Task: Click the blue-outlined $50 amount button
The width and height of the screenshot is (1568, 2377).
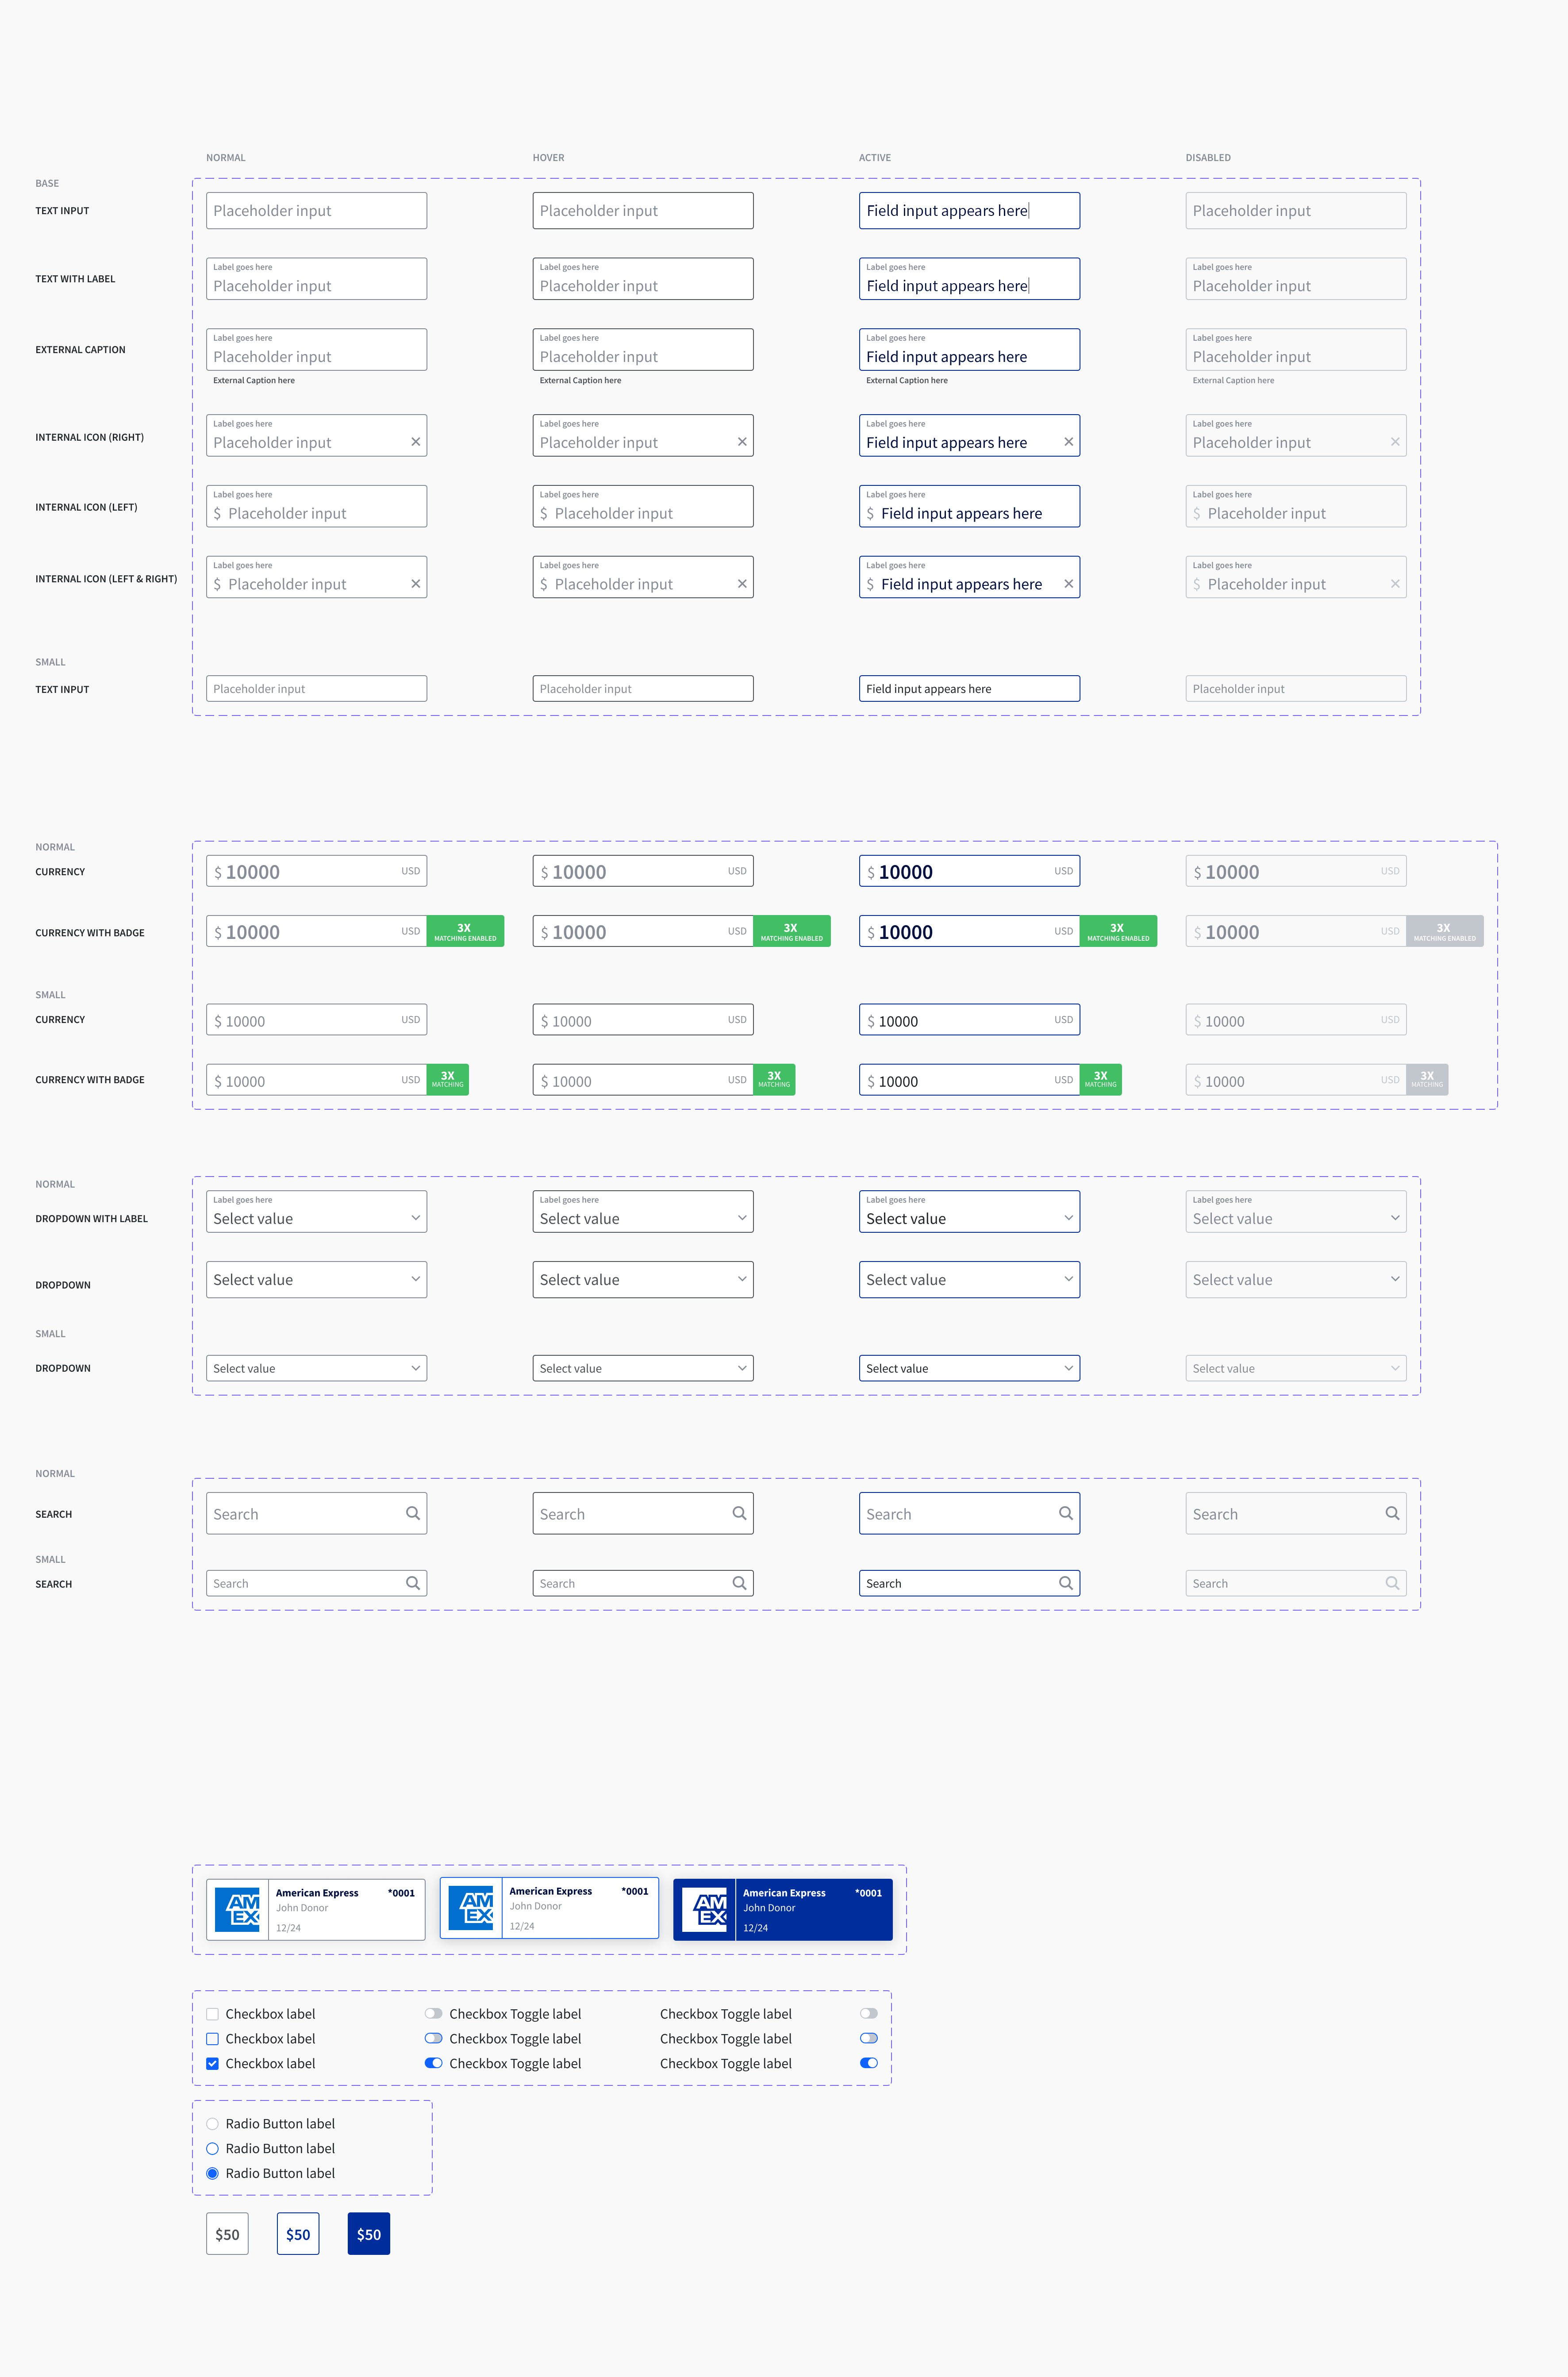Action: point(298,2234)
